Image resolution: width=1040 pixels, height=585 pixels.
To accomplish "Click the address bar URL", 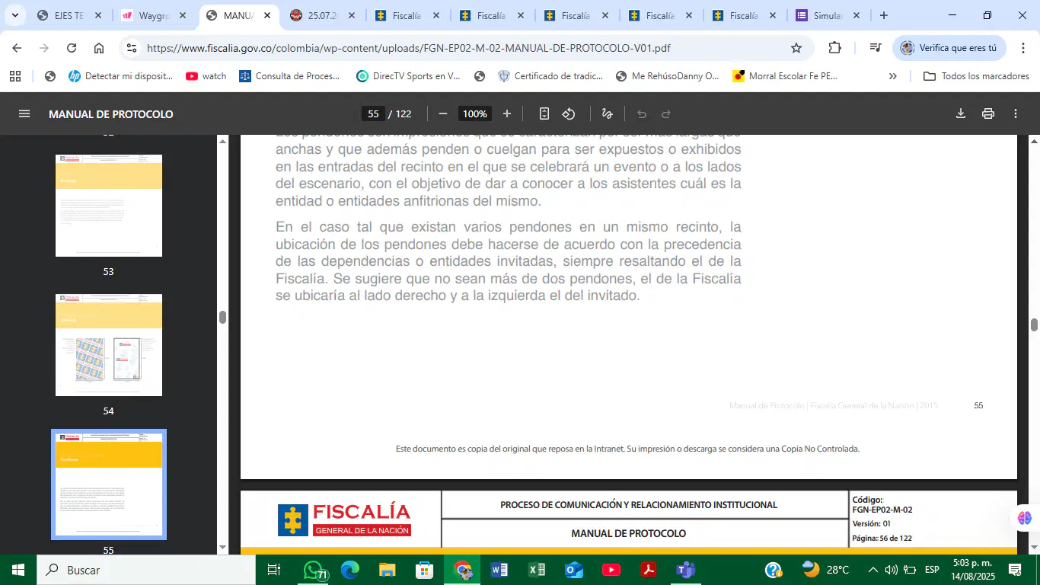I will [x=409, y=48].
